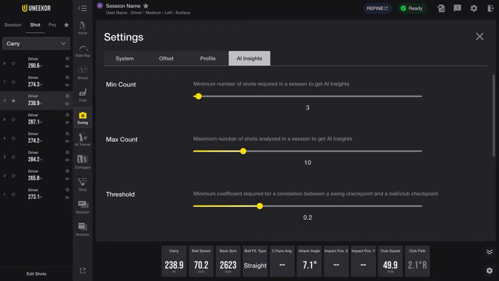Viewport: 499px width, 281px height.
Task: Open the Shot view in sidebar
Action: (x=82, y=184)
